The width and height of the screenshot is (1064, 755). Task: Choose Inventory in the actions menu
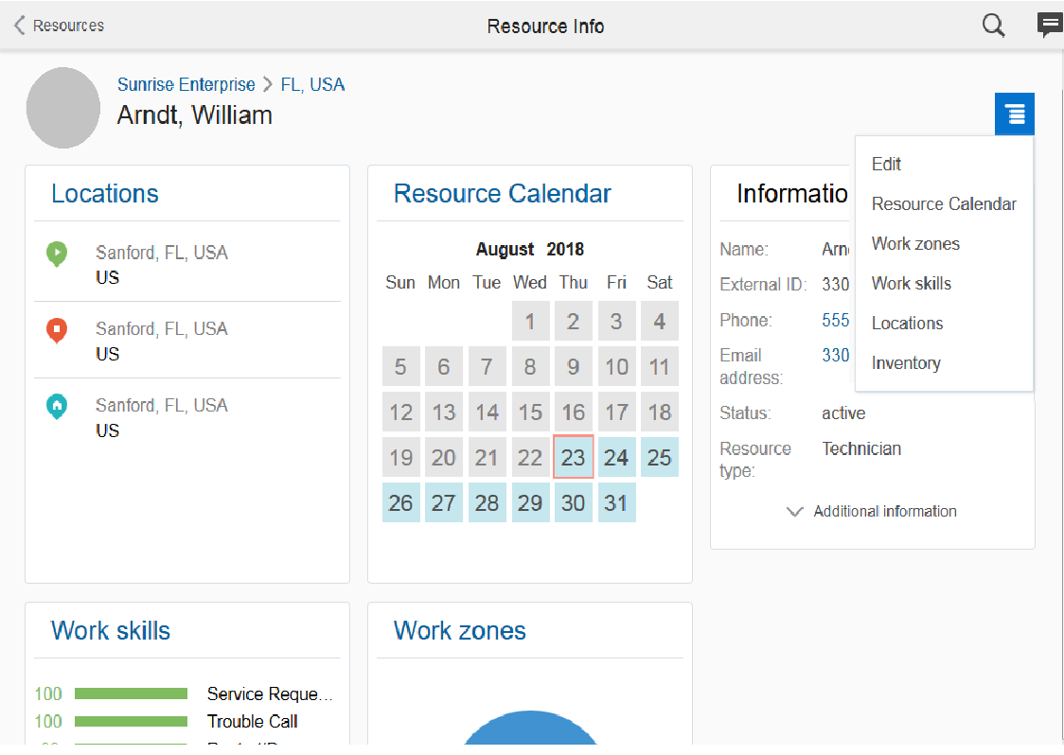click(x=906, y=363)
